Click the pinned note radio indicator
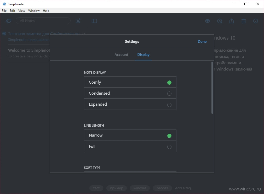The height and width of the screenshot is (194, 264). pos(4,34)
